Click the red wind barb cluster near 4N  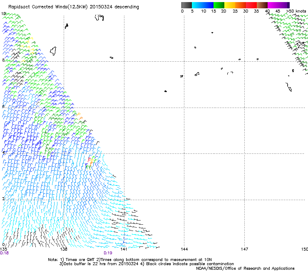point(89,159)
